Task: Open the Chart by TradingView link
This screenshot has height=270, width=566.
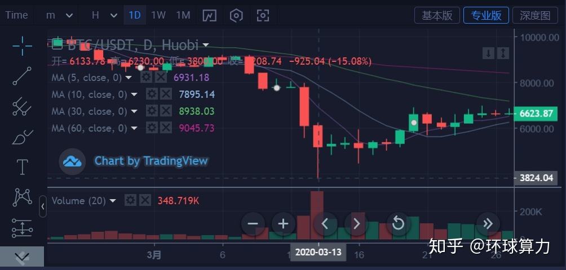Action: point(151,161)
